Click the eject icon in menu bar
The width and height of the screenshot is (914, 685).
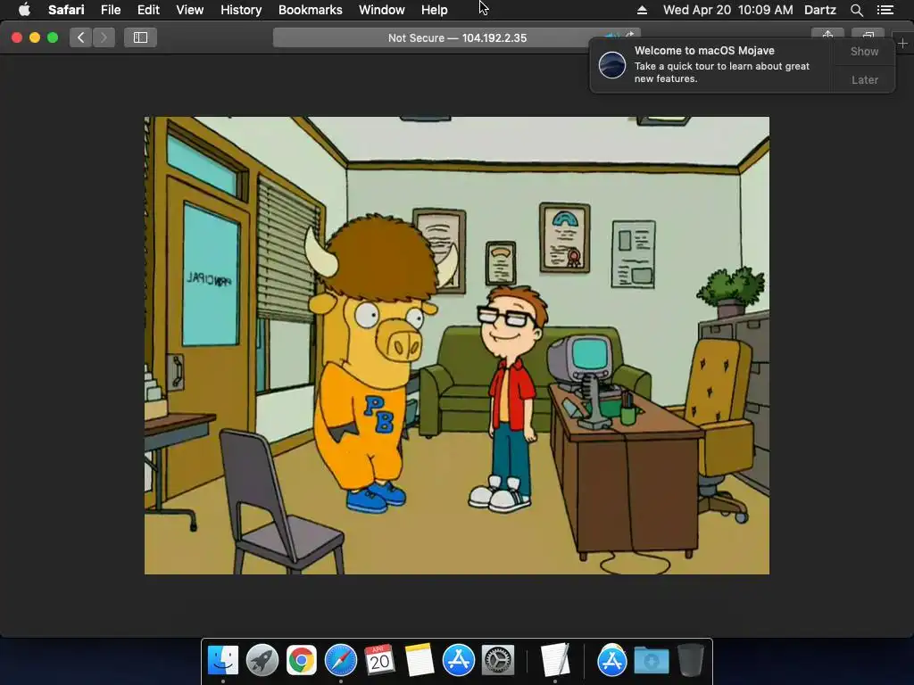pos(642,10)
